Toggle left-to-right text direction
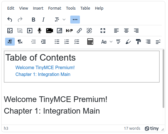The width and height of the screenshot is (168, 134). [x=10, y=42]
